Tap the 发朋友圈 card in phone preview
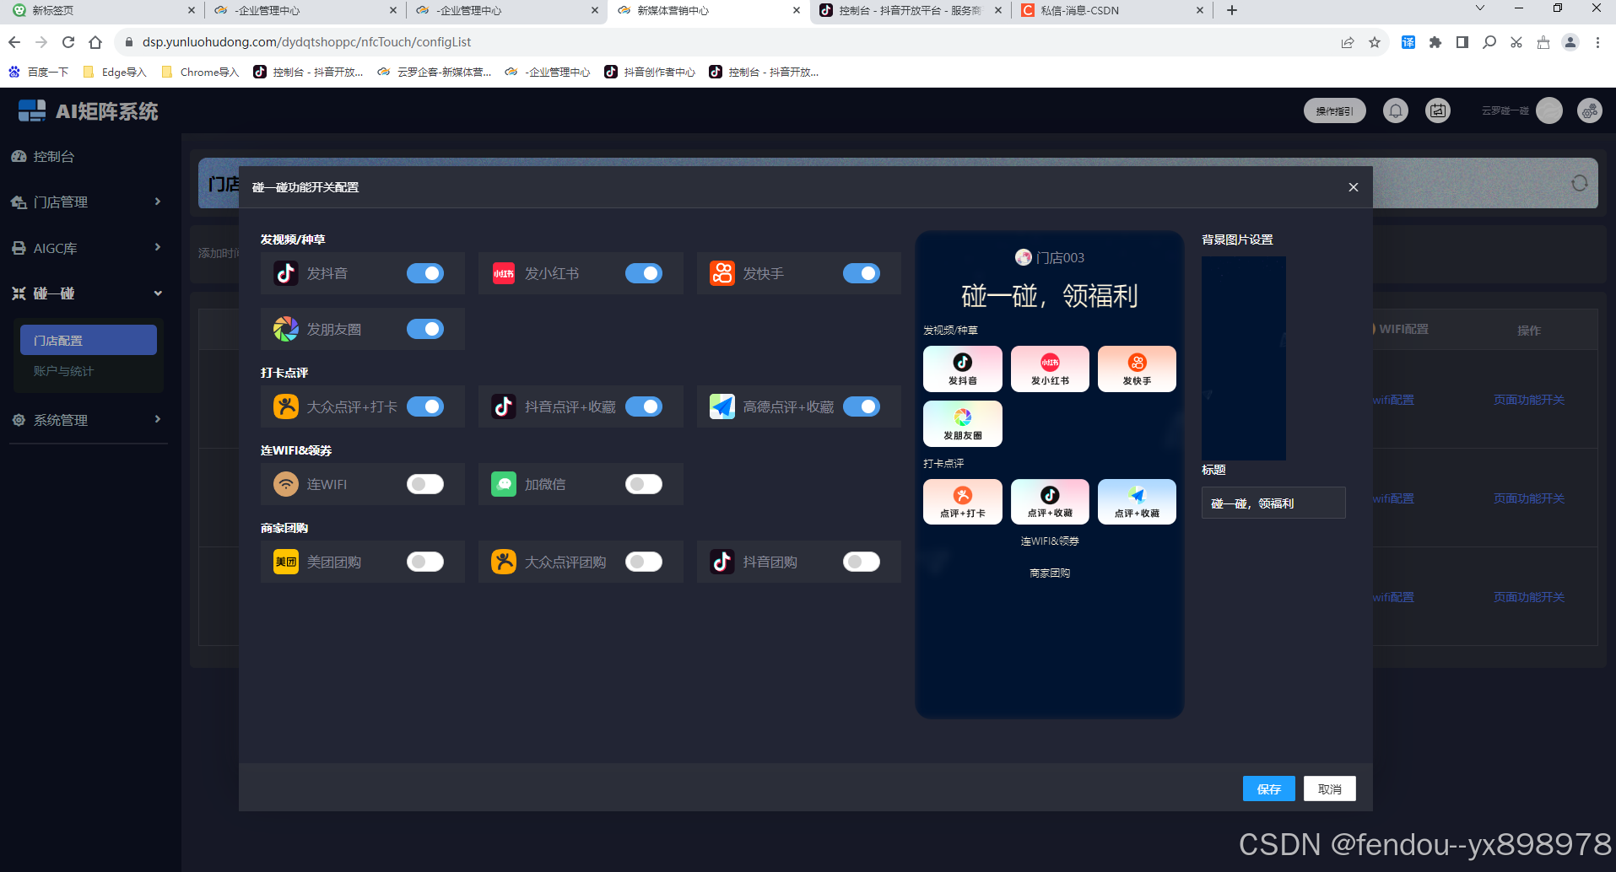 [x=963, y=423]
